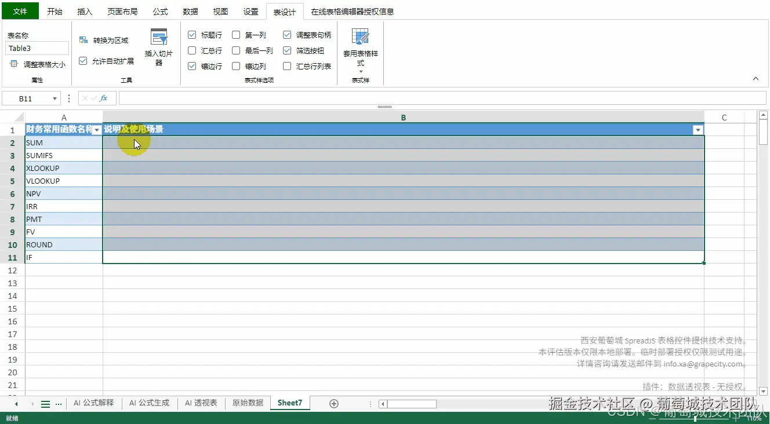
Task: Click the cancel (X) icon beside formula bar
Action: pos(85,98)
